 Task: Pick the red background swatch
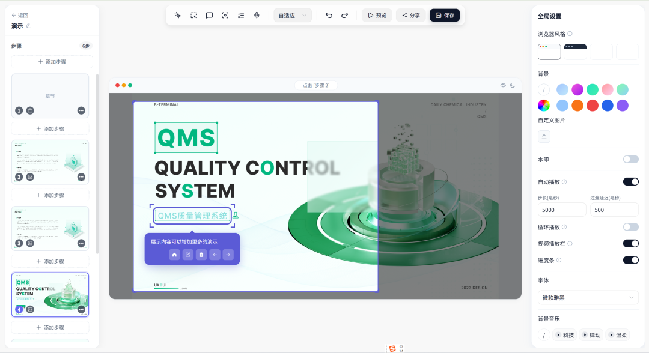(x=593, y=106)
